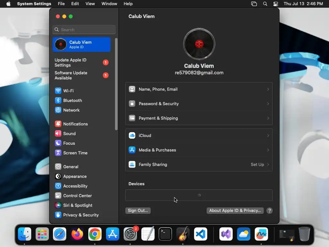Image resolution: width=329 pixels, height=247 pixels.
Task: Open Name, Phone, Email row
Action: 199,89
